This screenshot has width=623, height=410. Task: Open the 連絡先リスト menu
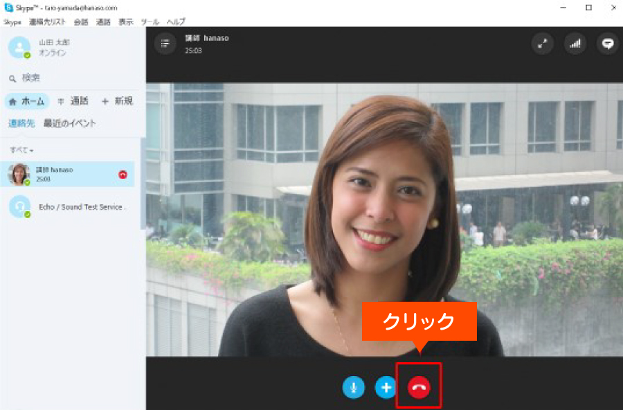pyautogui.click(x=47, y=22)
